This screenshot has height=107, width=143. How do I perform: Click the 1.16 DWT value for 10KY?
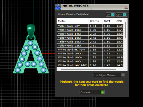point(107,30)
